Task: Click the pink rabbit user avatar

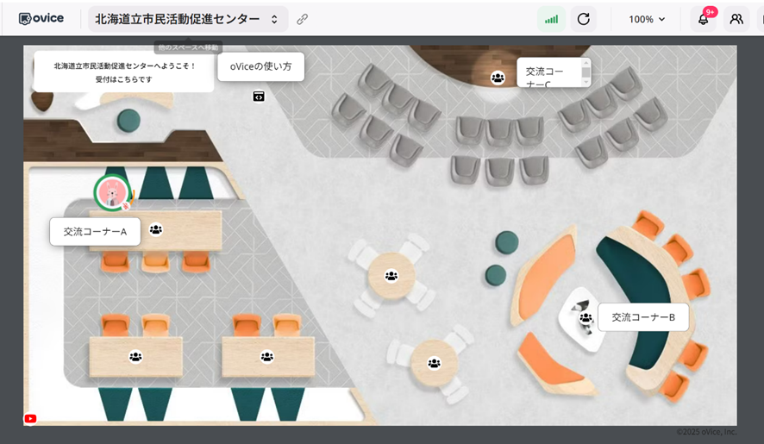Action: point(113,192)
